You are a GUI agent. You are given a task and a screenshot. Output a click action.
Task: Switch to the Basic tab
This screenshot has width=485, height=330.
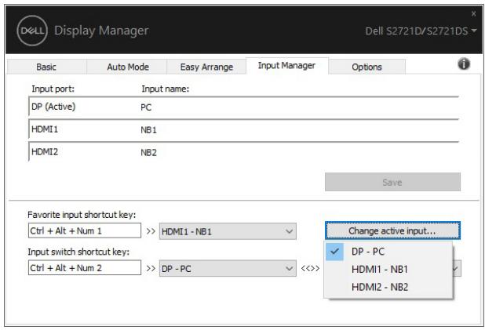46,67
